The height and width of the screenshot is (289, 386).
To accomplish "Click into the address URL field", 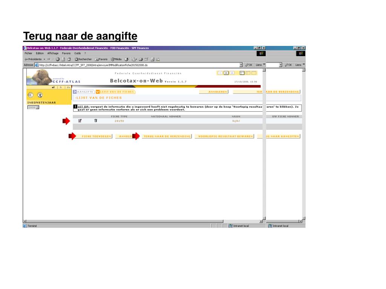I will pyautogui.click(x=139, y=65).
